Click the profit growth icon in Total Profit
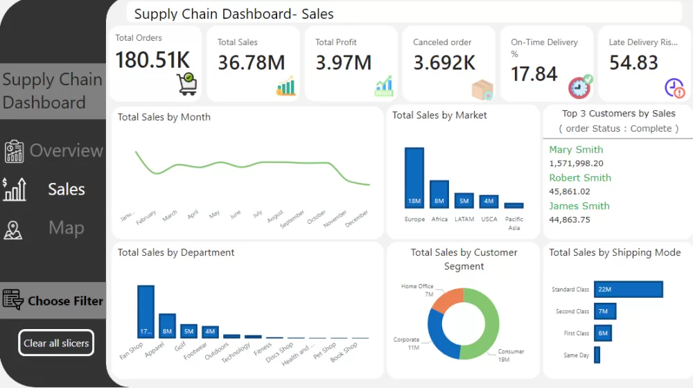The height and width of the screenshot is (388, 693). [x=384, y=86]
